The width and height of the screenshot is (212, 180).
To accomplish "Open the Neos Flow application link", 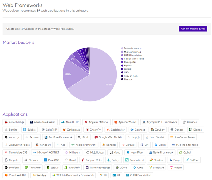I will pyautogui.click(x=135, y=152).
